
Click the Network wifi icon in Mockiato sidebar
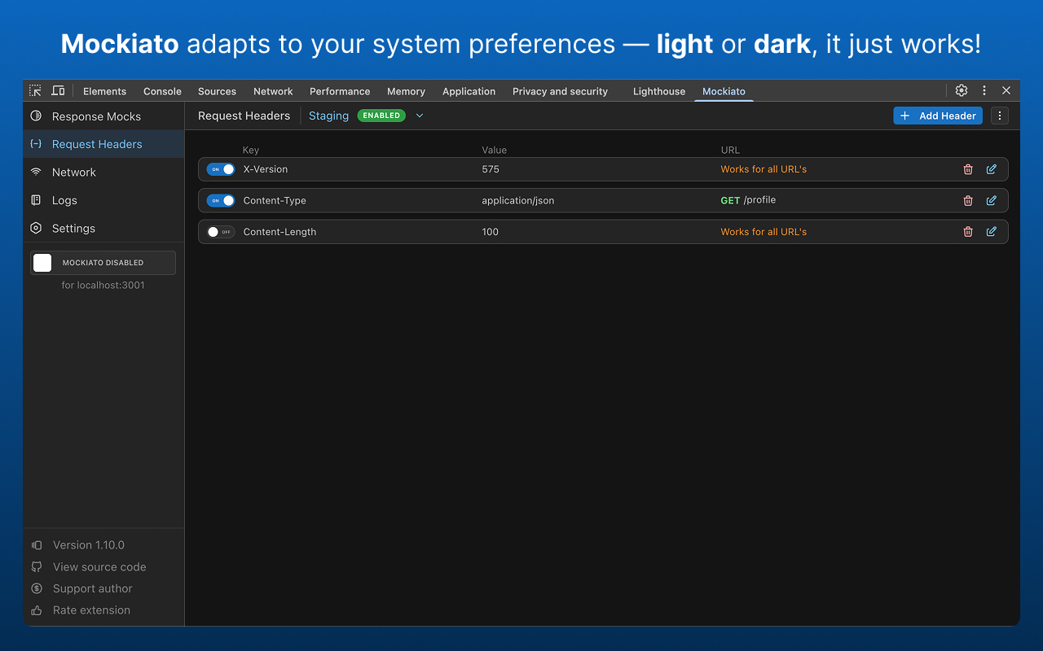point(35,172)
